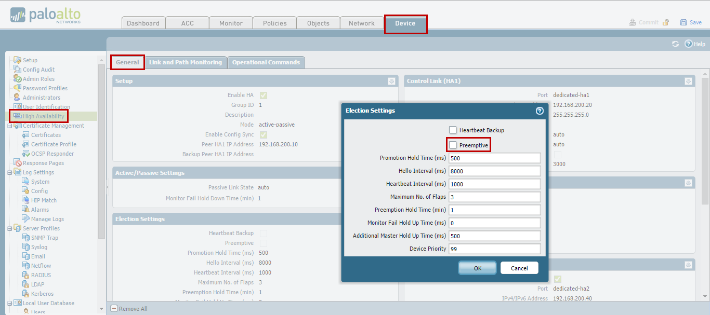Click the Hello Interval input field

494,171
